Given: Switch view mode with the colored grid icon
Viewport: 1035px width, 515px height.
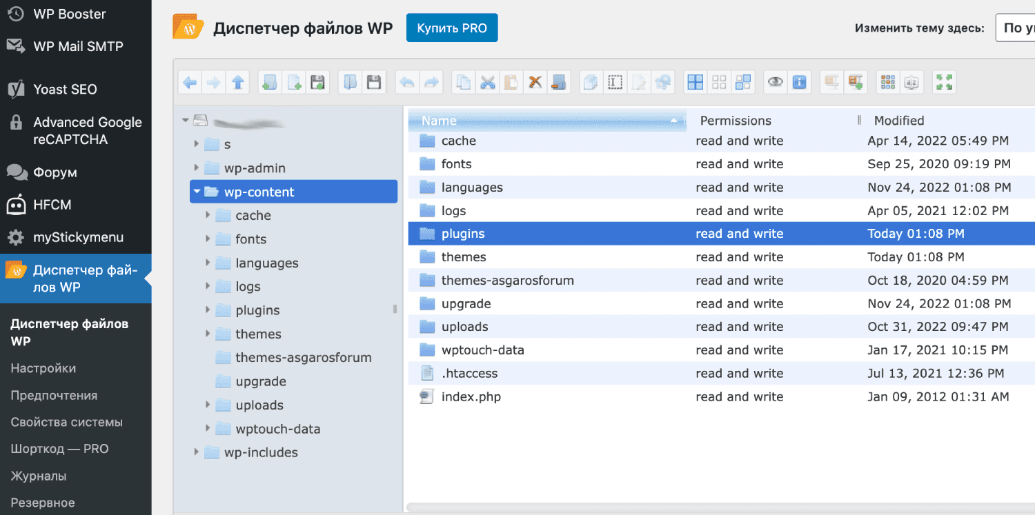Looking at the screenshot, I should click(x=888, y=83).
